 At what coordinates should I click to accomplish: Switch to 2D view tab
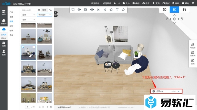164,10
